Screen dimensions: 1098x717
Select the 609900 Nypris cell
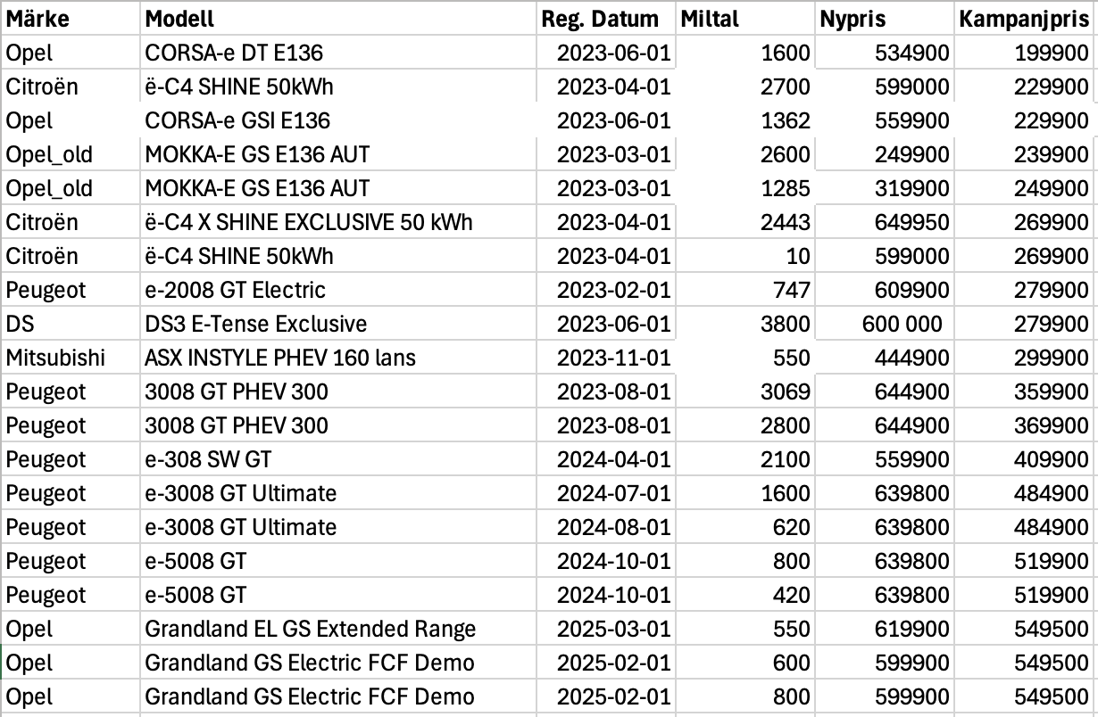885,290
